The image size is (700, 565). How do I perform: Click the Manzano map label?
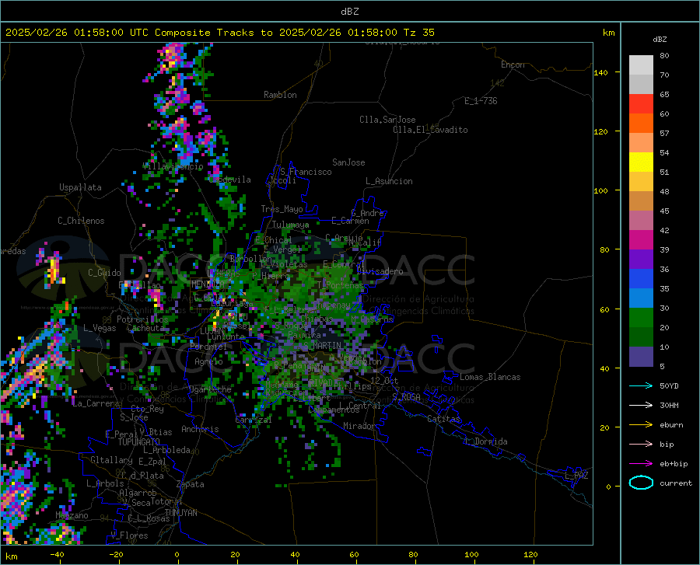(72, 515)
